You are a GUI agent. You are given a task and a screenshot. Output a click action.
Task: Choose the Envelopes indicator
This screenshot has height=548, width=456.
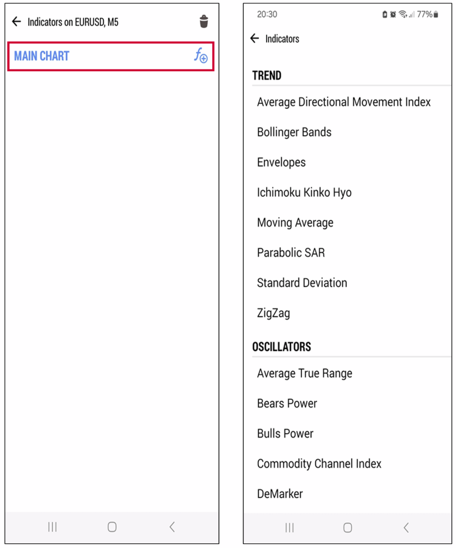[281, 163]
